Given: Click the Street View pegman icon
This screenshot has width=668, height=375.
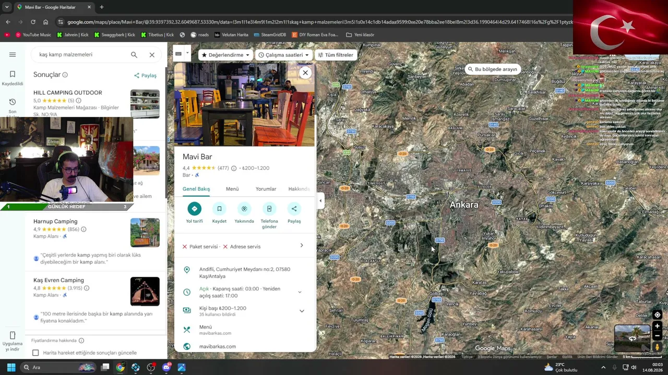Looking at the screenshot, I should click(x=657, y=347).
